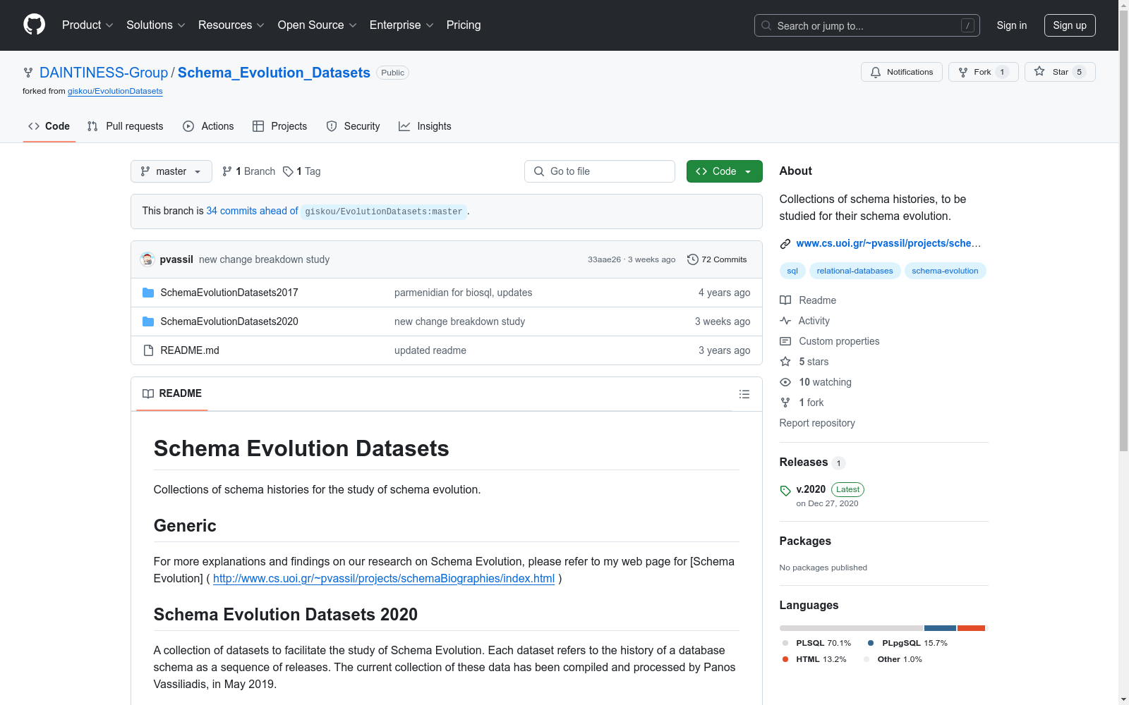Click the commits history clock icon

[x=693, y=259]
